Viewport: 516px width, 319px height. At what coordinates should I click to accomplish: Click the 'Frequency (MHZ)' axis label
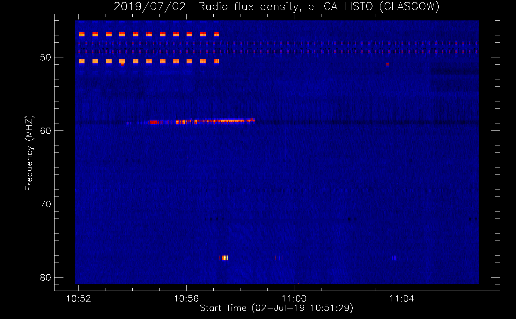[x=29, y=153]
